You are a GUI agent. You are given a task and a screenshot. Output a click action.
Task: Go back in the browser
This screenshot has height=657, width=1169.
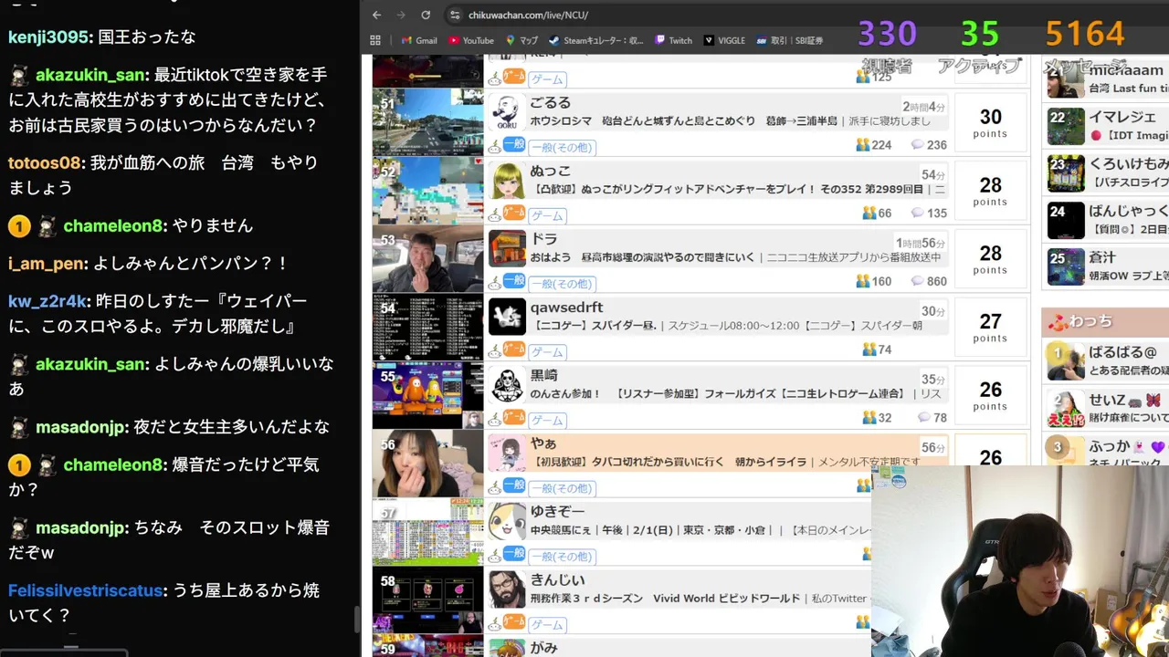coord(377,15)
